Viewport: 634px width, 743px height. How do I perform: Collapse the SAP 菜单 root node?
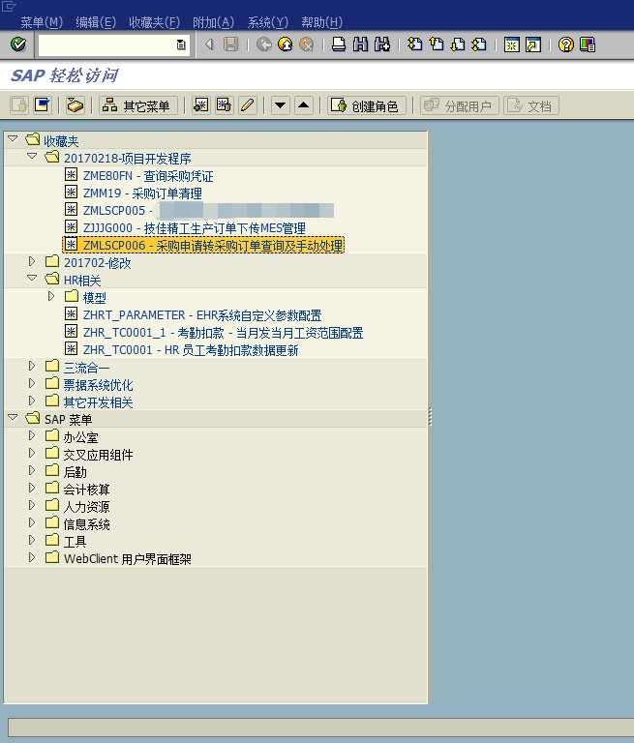[x=13, y=418]
